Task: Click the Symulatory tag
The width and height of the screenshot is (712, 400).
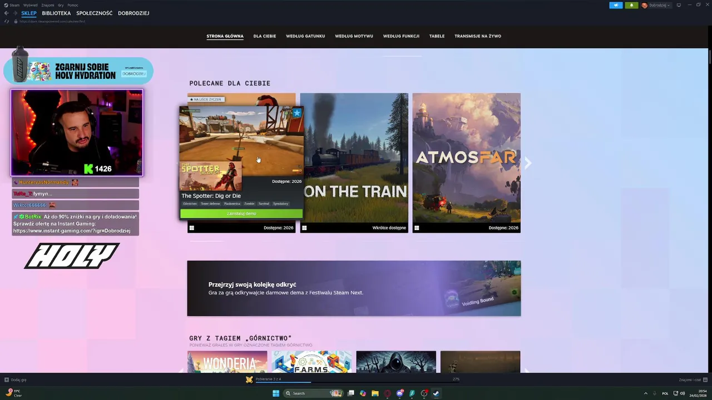Action: coord(281,204)
